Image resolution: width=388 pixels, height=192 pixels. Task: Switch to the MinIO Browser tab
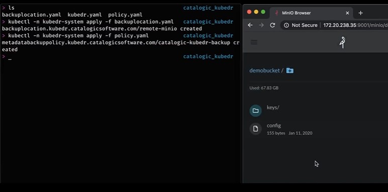pyautogui.click(x=312, y=13)
